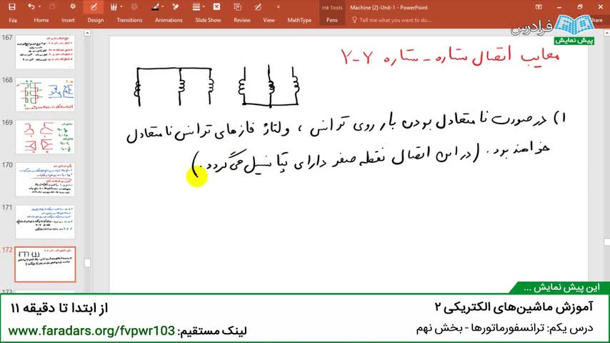Viewport: 610px width, 343px height.
Task: Click the pen color icon with black underline
Action: pyautogui.click(x=155, y=6)
